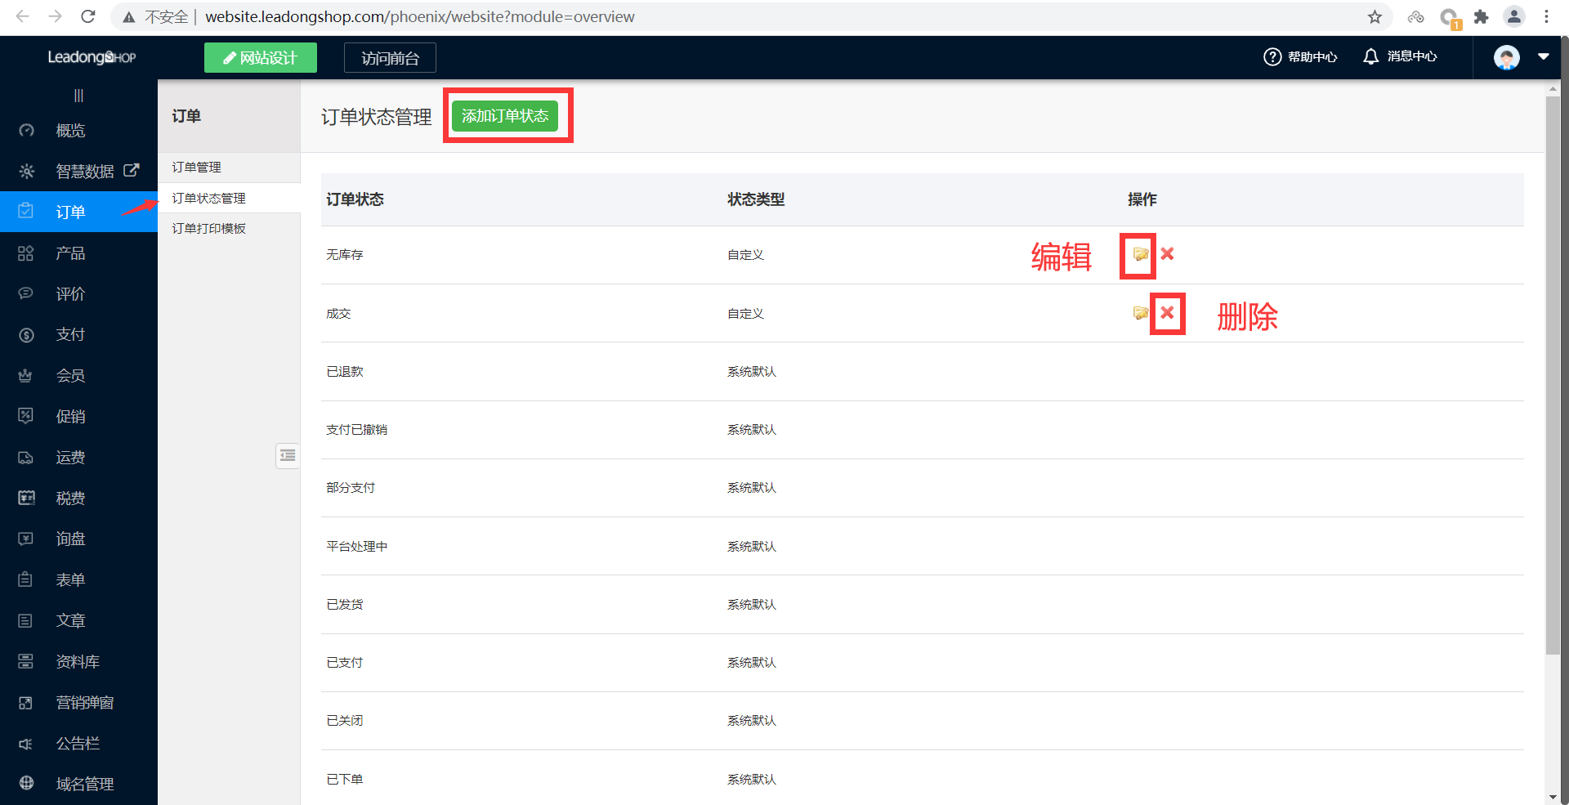1569x805 pixels.
Task: Click the page vertical scrollbar
Action: coord(1553,376)
